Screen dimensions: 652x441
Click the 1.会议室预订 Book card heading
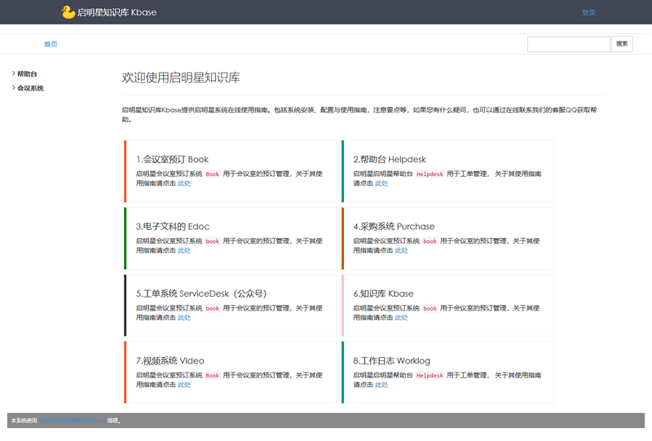(172, 160)
